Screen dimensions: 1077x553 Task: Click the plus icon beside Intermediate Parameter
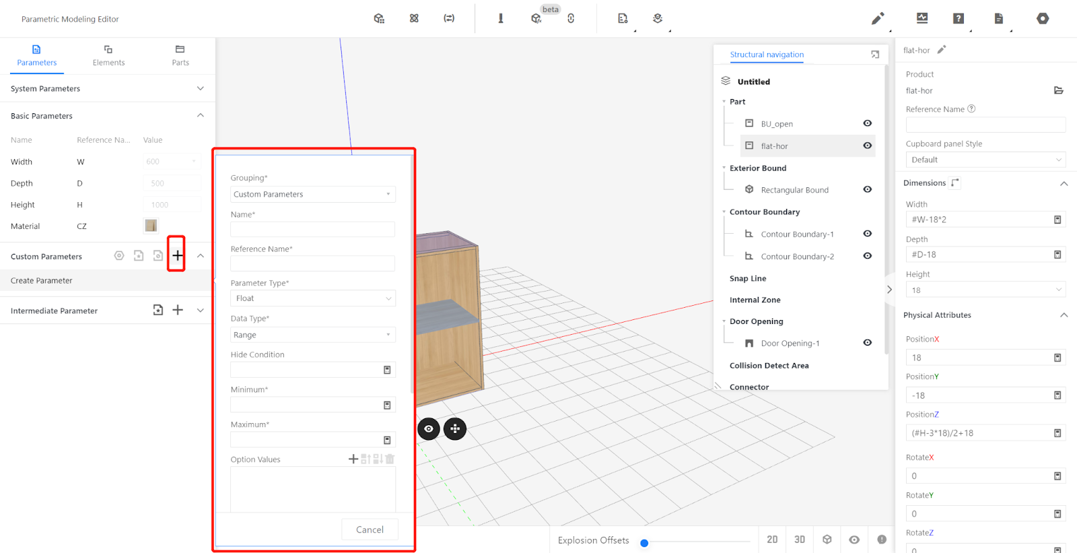(x=178, y=310)
